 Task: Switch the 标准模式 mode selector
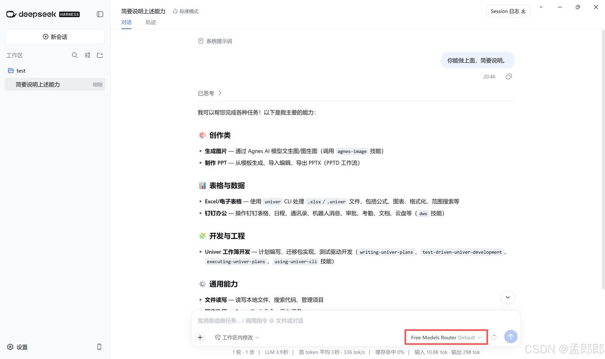186,11
